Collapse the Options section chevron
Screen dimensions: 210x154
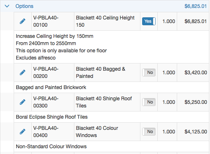7,6
